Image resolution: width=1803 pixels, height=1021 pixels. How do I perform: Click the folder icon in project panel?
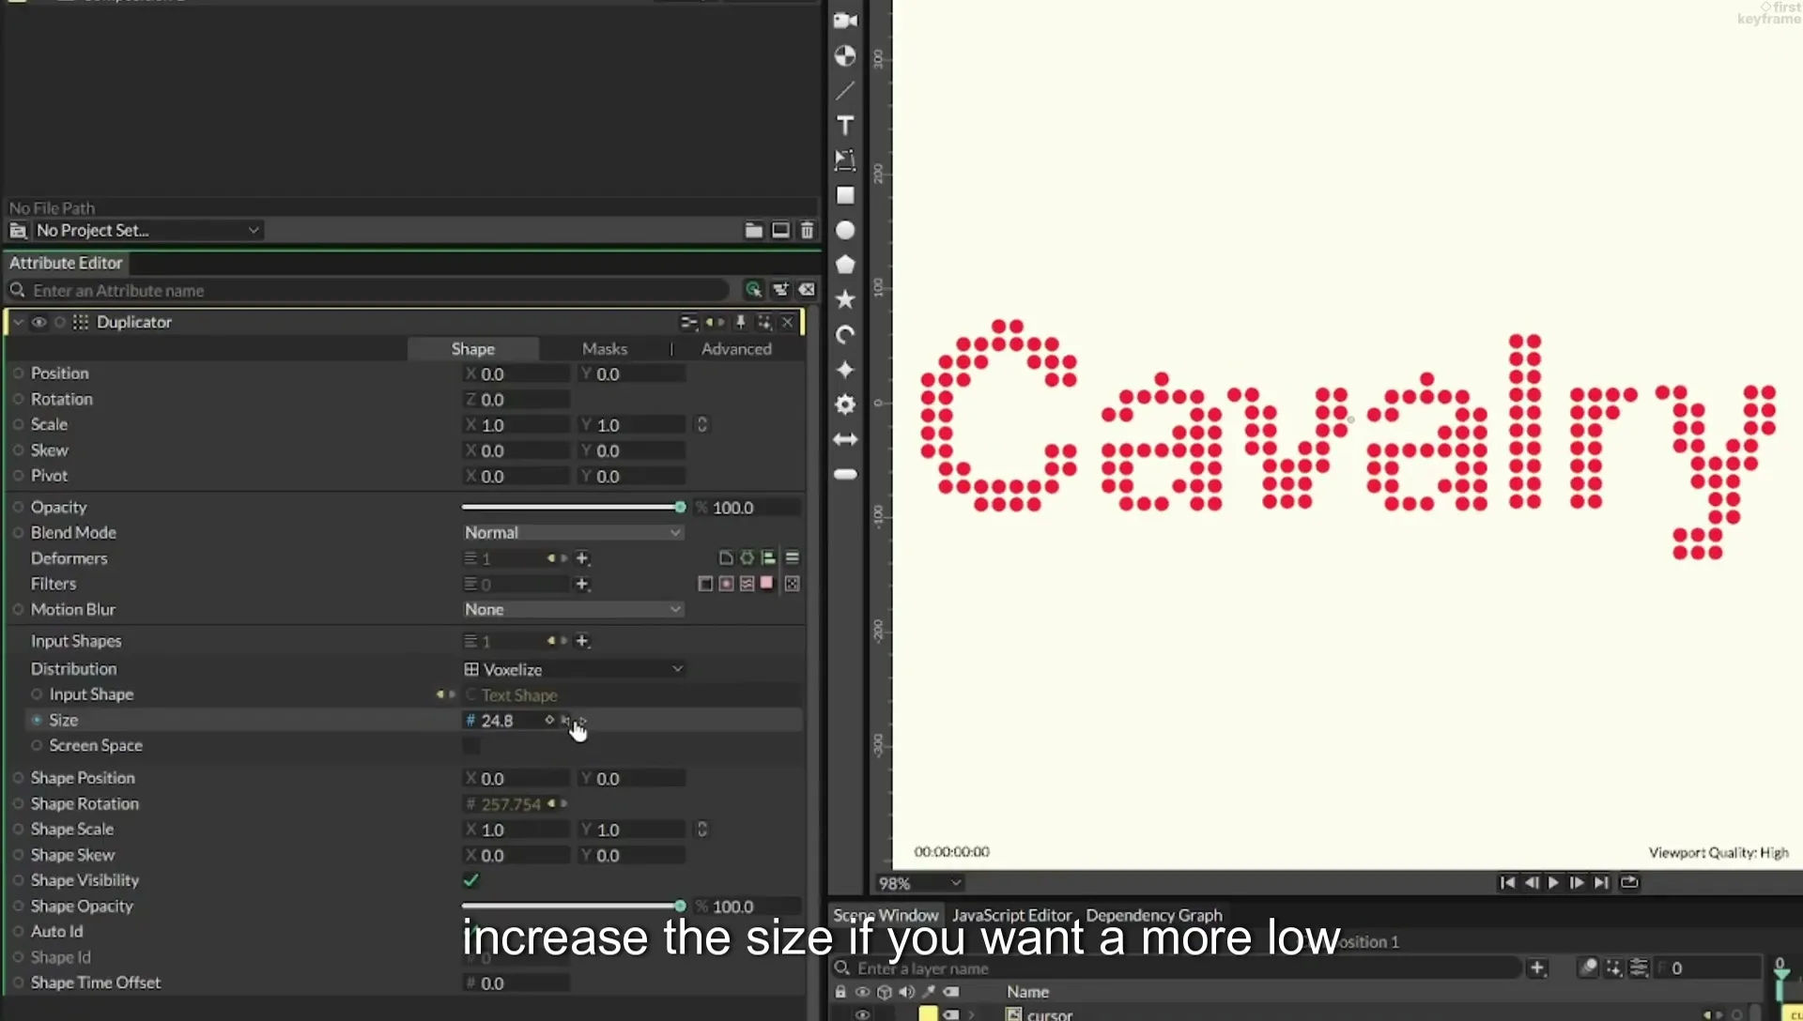click(753, 230)
